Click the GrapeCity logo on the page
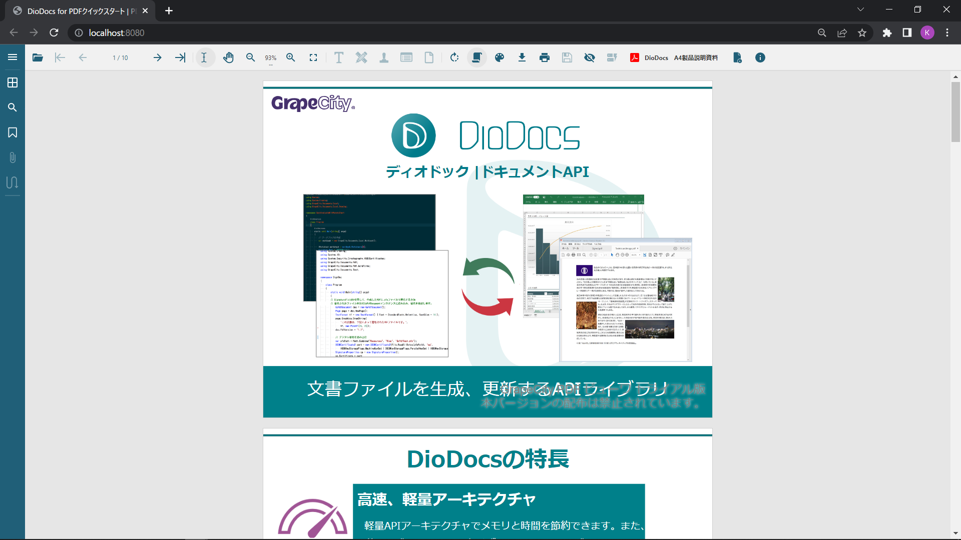 [x=313, y=103]
